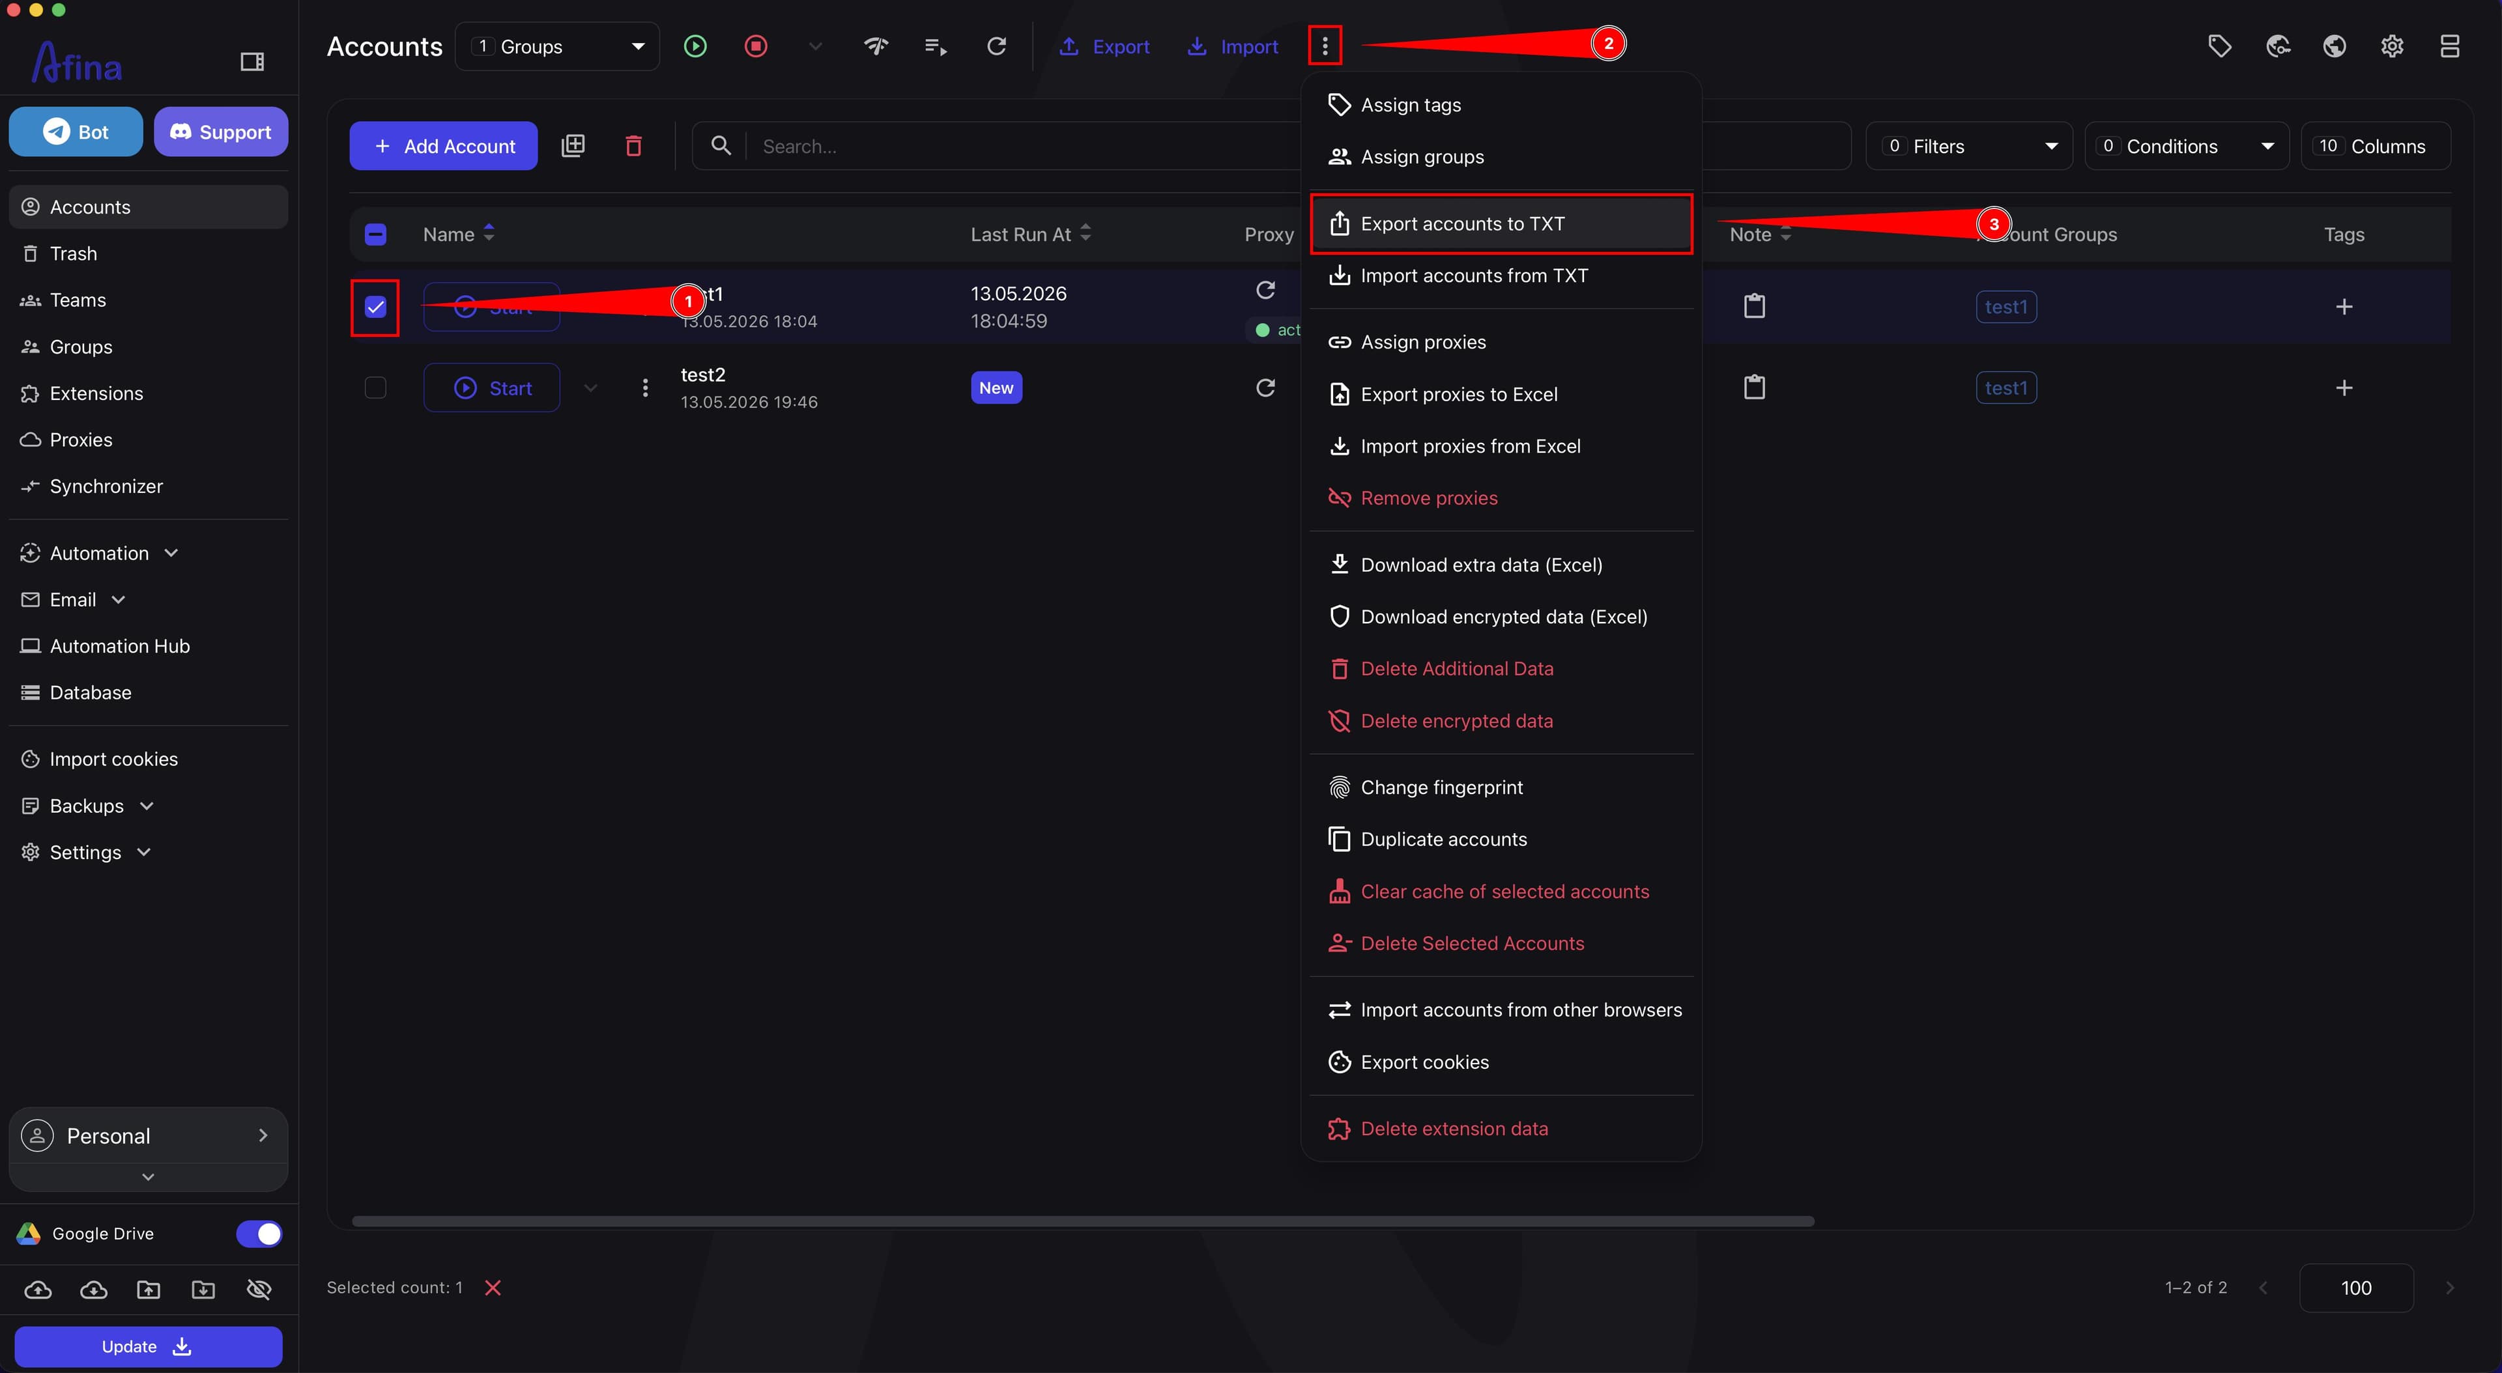Toggle the header select-all checkbox

tap(375, 234)
